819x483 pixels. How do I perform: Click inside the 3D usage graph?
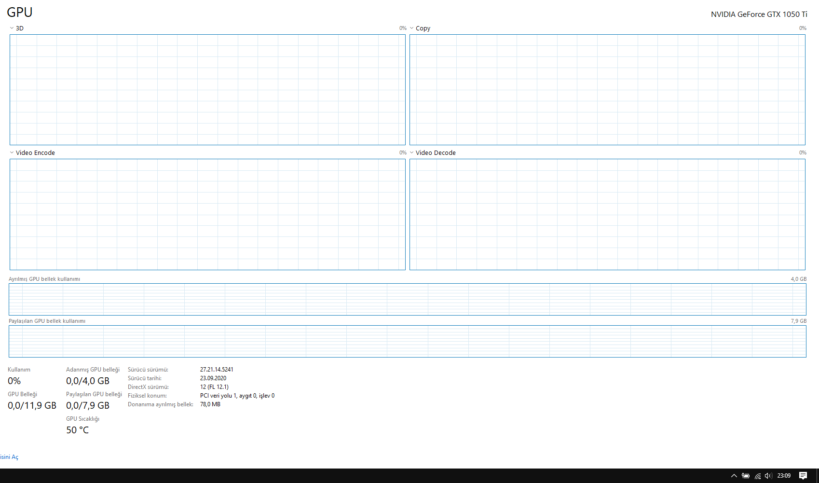(207, 90)
